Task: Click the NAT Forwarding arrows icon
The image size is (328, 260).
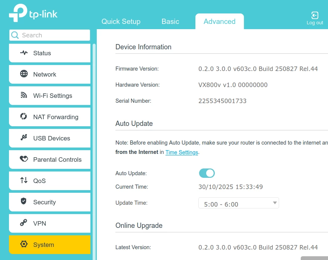Action: pyautogui.click(x=24, y=116)
